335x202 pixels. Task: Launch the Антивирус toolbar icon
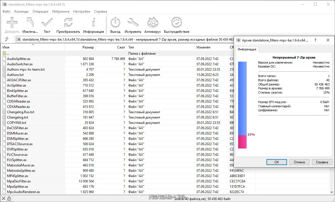point(152,22)
